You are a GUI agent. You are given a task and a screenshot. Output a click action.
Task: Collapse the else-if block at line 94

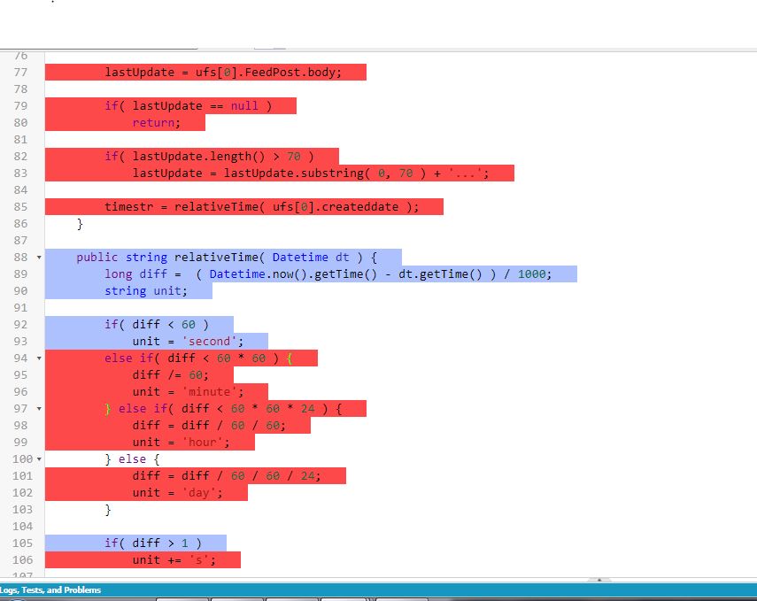(x=39, y=358)
